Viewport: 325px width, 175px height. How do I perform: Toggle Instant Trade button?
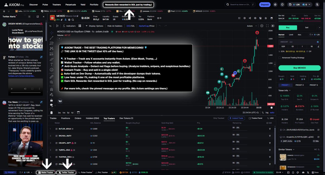(237, 118)
